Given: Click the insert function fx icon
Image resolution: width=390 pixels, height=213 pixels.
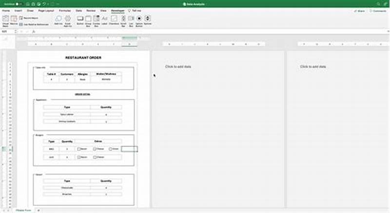Looking at the screenshot, I should point(34,32).
